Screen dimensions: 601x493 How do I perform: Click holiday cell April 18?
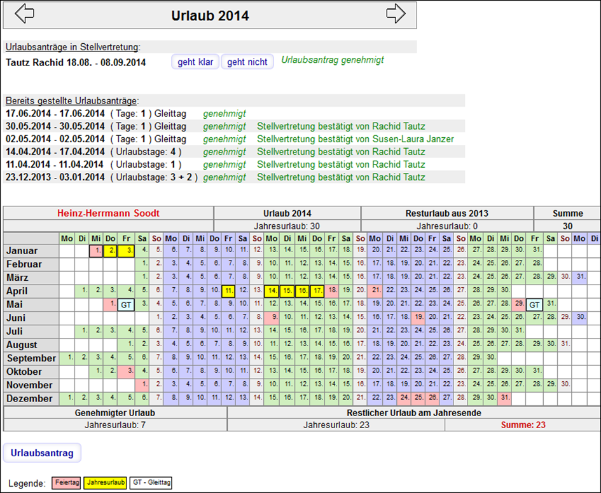331,291
